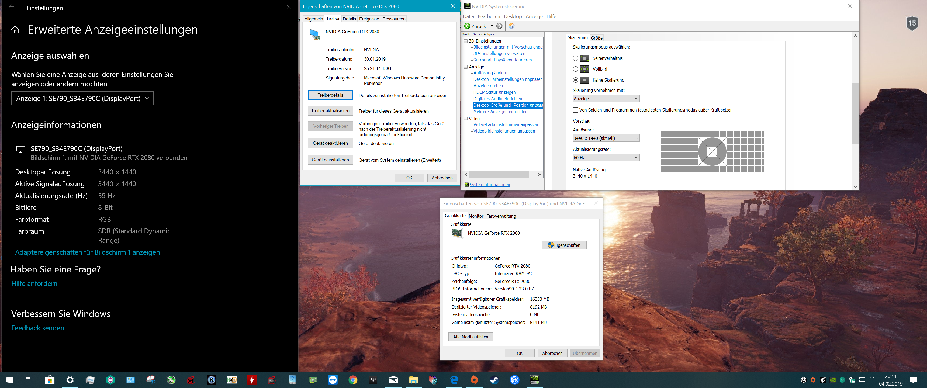Collapse the 3D-Einstellungen tree node
This screenshot has width=927, height=388.
pyautogui.click(x=466, y=41)
